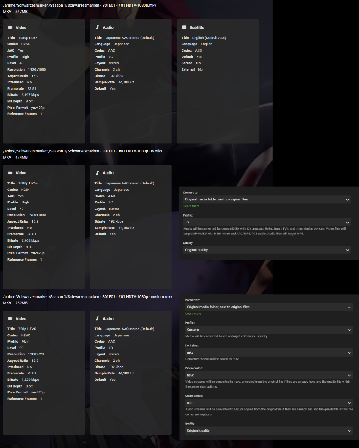The width and height of the screenshot is (359, 448).
Task: Open the Container dropdown set to mkv
Action: coord(268,352)
